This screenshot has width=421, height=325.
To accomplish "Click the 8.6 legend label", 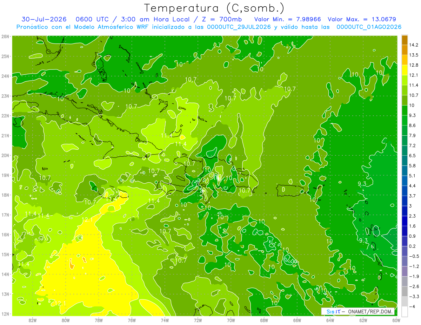I will coord(412,126).
